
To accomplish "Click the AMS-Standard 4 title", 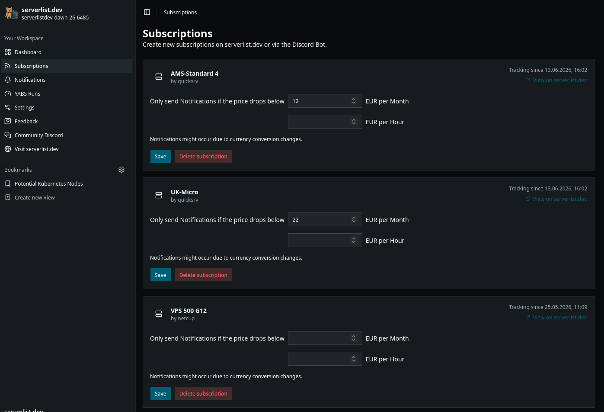I will click(195, 74).
